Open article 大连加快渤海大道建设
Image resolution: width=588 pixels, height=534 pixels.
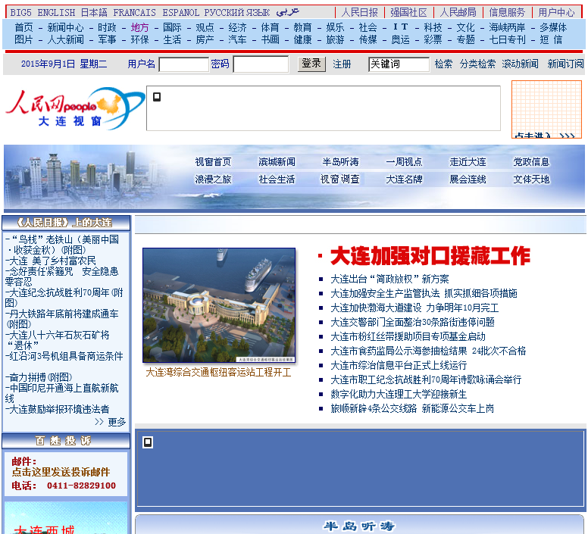coord(414,308)
